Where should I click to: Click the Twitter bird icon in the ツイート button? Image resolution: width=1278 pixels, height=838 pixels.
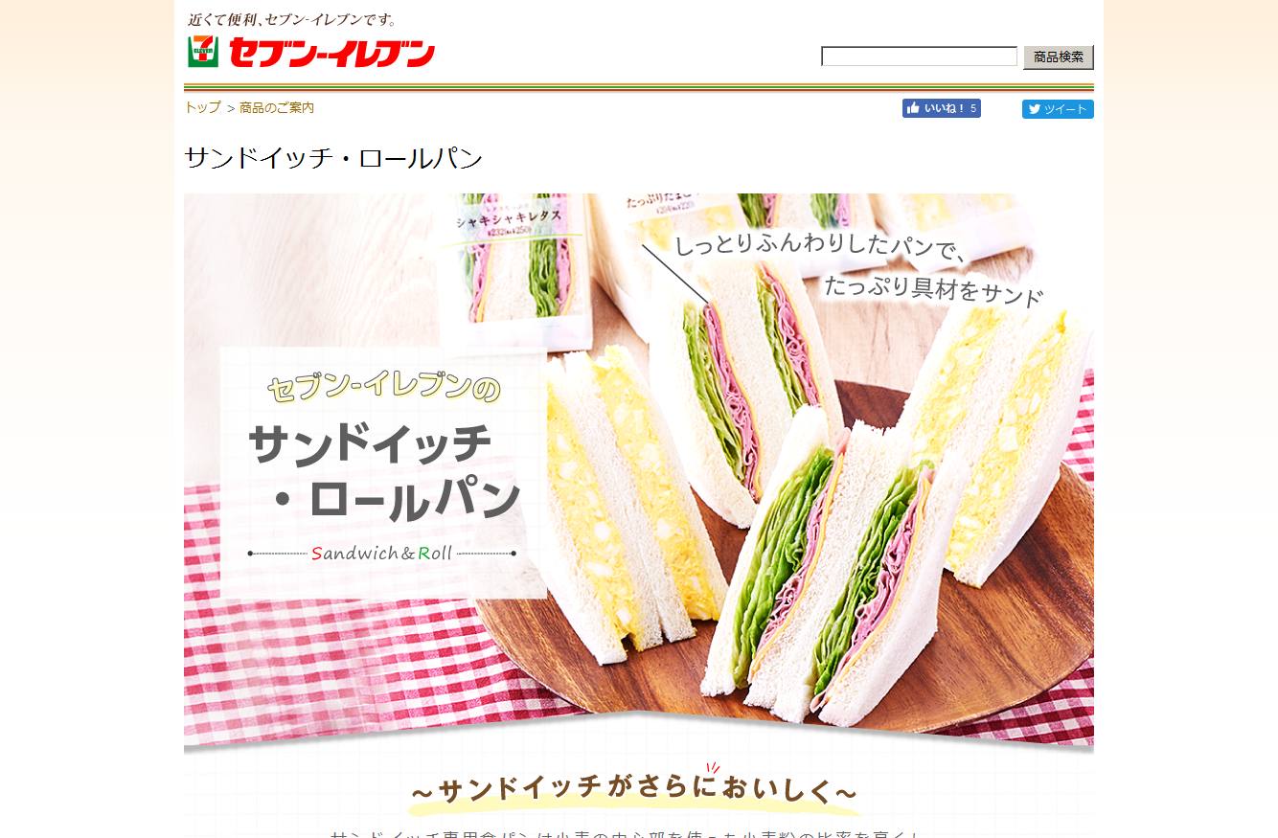click(x=1035, y=109)
